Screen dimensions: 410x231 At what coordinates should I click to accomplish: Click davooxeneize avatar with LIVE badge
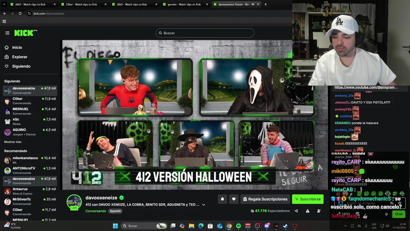74,202
